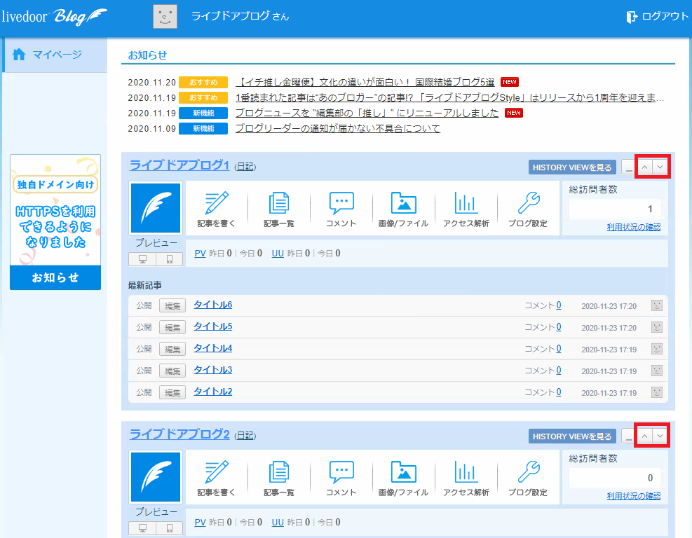Open アクセス解析 for ライブドアブログ2
This screenshot has height=538, width=692.
pos(466,478)
